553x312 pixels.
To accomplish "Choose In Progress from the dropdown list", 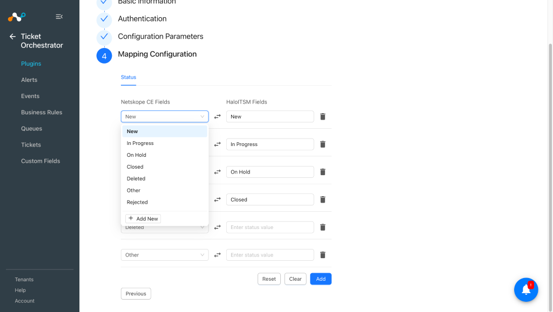I will tap(165, 143).
